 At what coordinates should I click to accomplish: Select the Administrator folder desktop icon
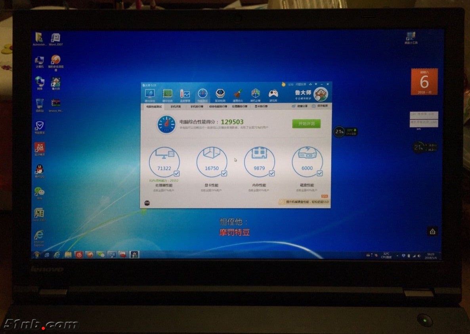(x=39, y=40)
